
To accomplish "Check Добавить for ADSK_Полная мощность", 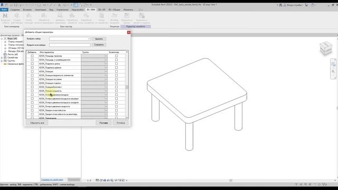I will pyautogui.click(x=32, y=91).
